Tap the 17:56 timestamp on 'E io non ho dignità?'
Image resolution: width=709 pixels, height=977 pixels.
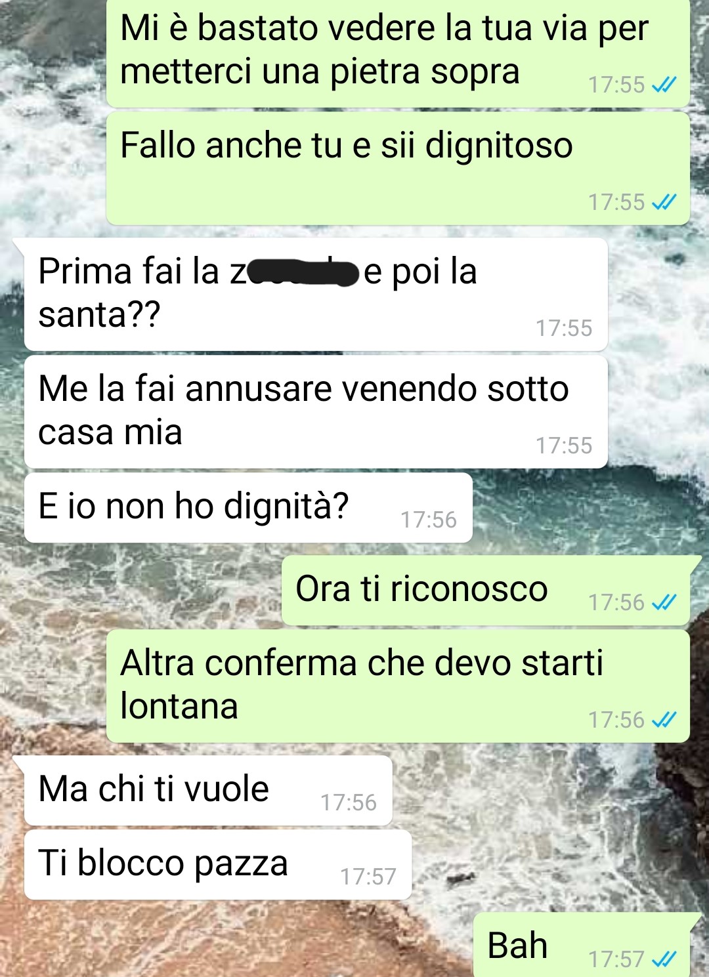429,520
